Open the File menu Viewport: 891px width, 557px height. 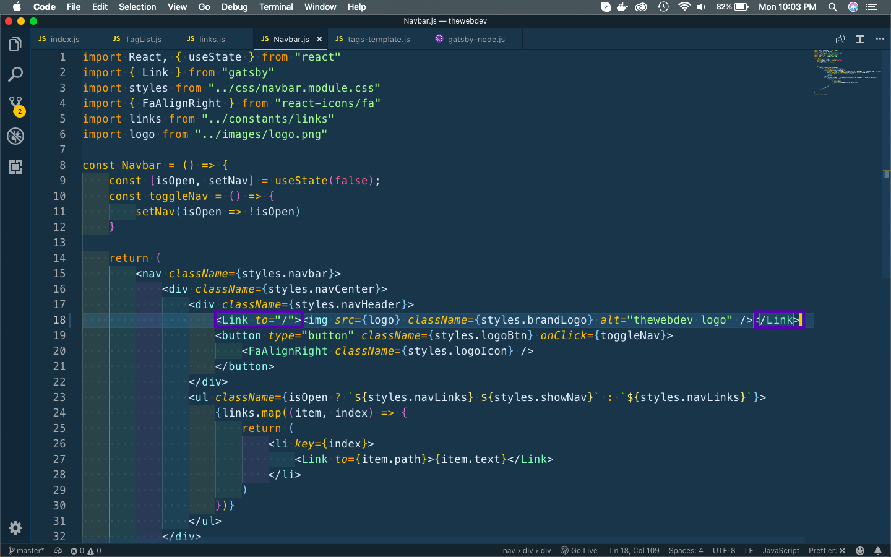pos(74,7)
